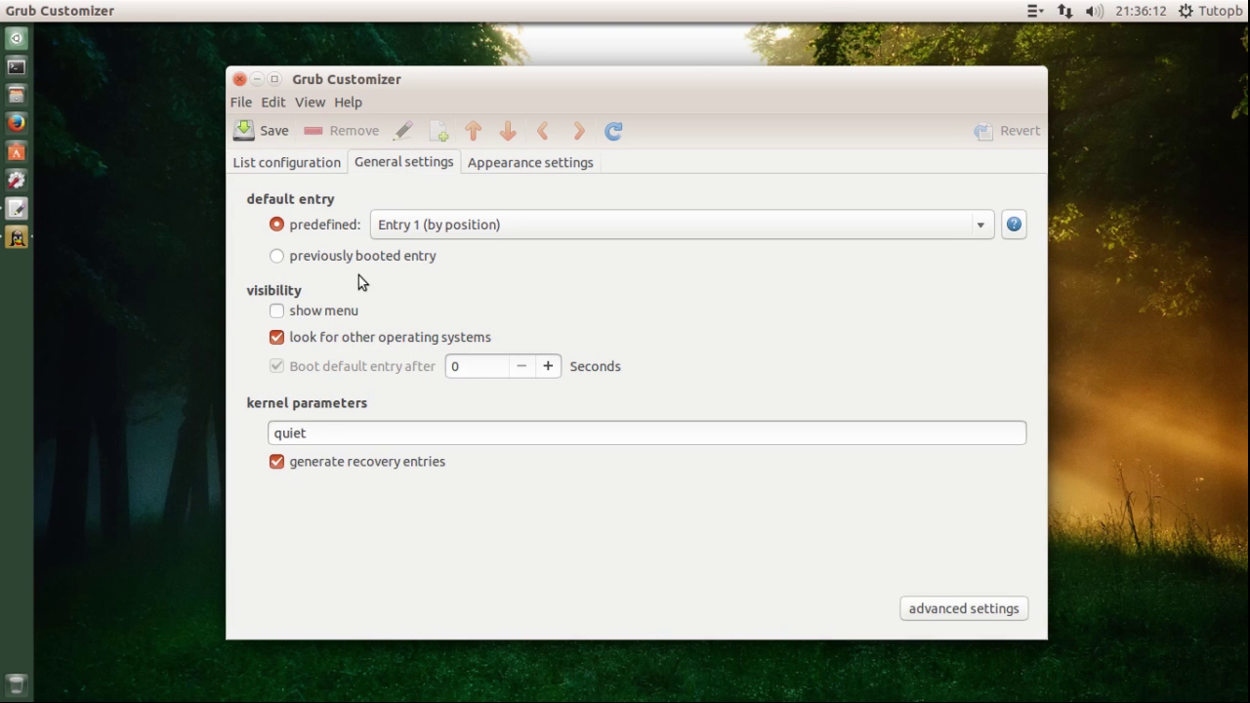Open the Edit menu
The image size is (1250, 703).
click(272, 102)
